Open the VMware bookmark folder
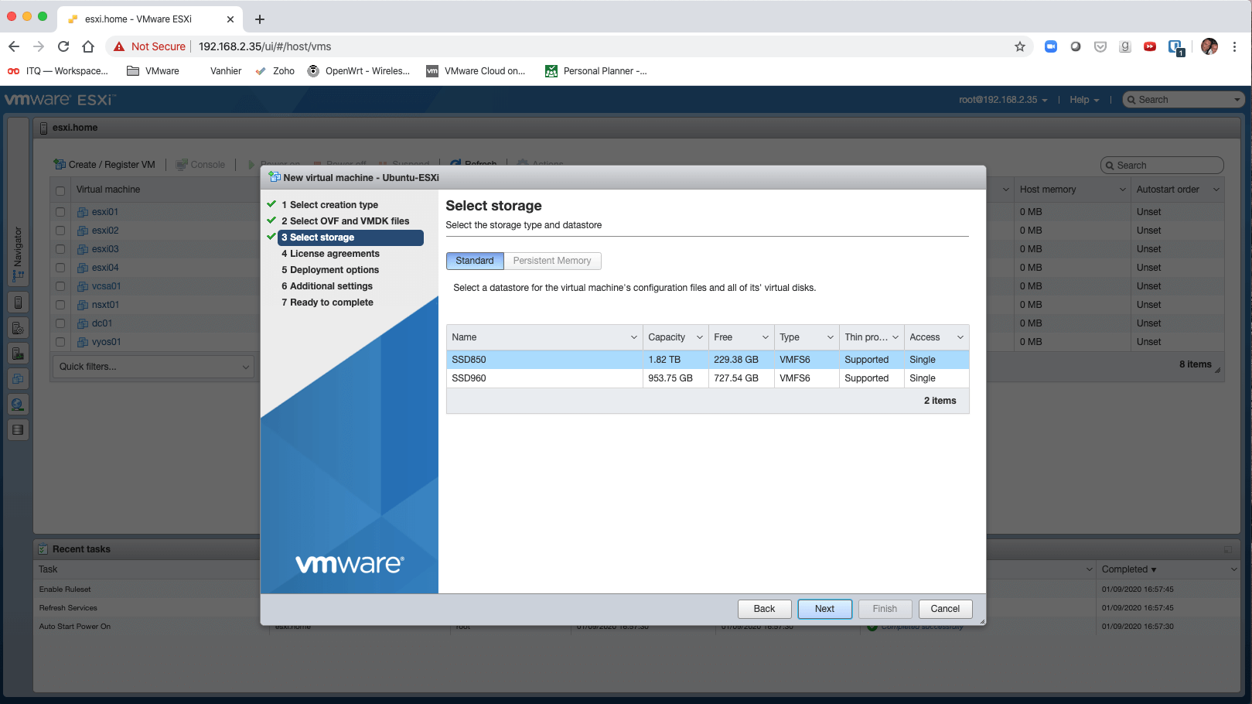Viewport: 1252px width, 704px height. click(x=153, y=71)
